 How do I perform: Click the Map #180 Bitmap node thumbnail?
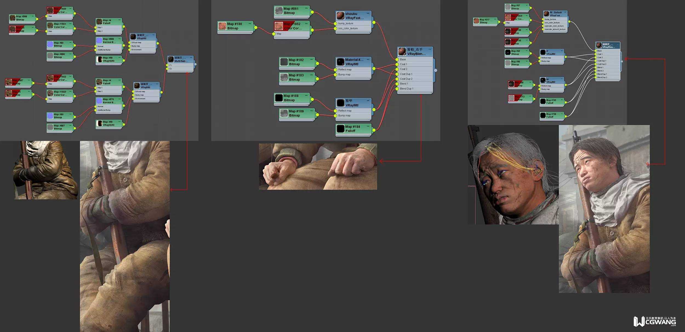tap(222, 26)
